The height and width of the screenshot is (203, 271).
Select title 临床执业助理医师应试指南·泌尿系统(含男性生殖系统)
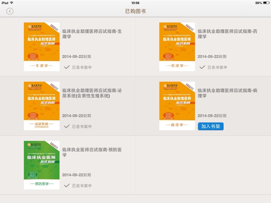point(92,93)
